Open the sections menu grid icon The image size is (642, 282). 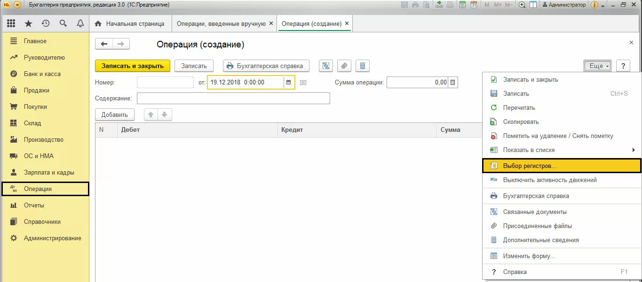(x=11, y=23)
